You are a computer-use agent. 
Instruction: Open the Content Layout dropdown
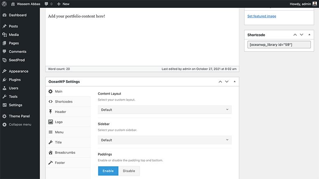point(165,110)
